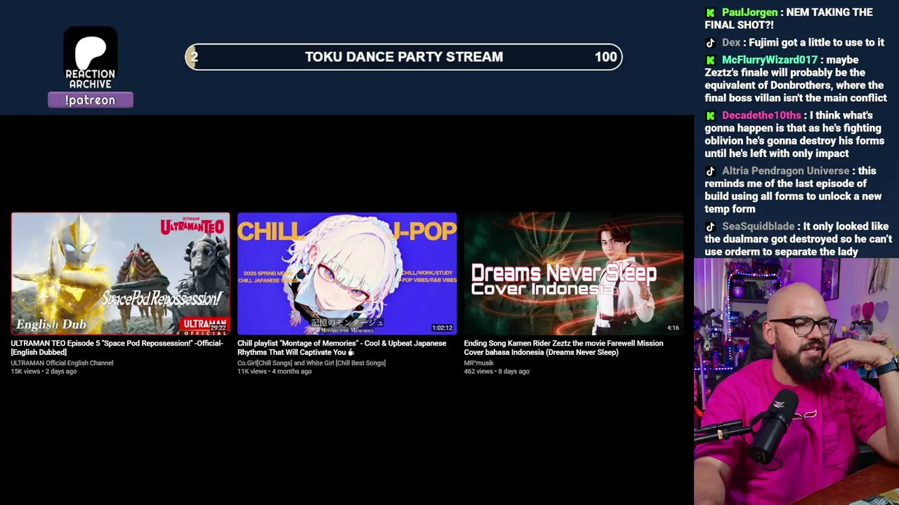Open the "Montage of Memories" playlist title

tap(341, 348)
